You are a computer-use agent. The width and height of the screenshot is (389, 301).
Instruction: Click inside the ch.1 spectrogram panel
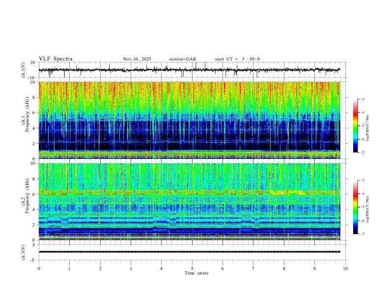click(189, 120)
